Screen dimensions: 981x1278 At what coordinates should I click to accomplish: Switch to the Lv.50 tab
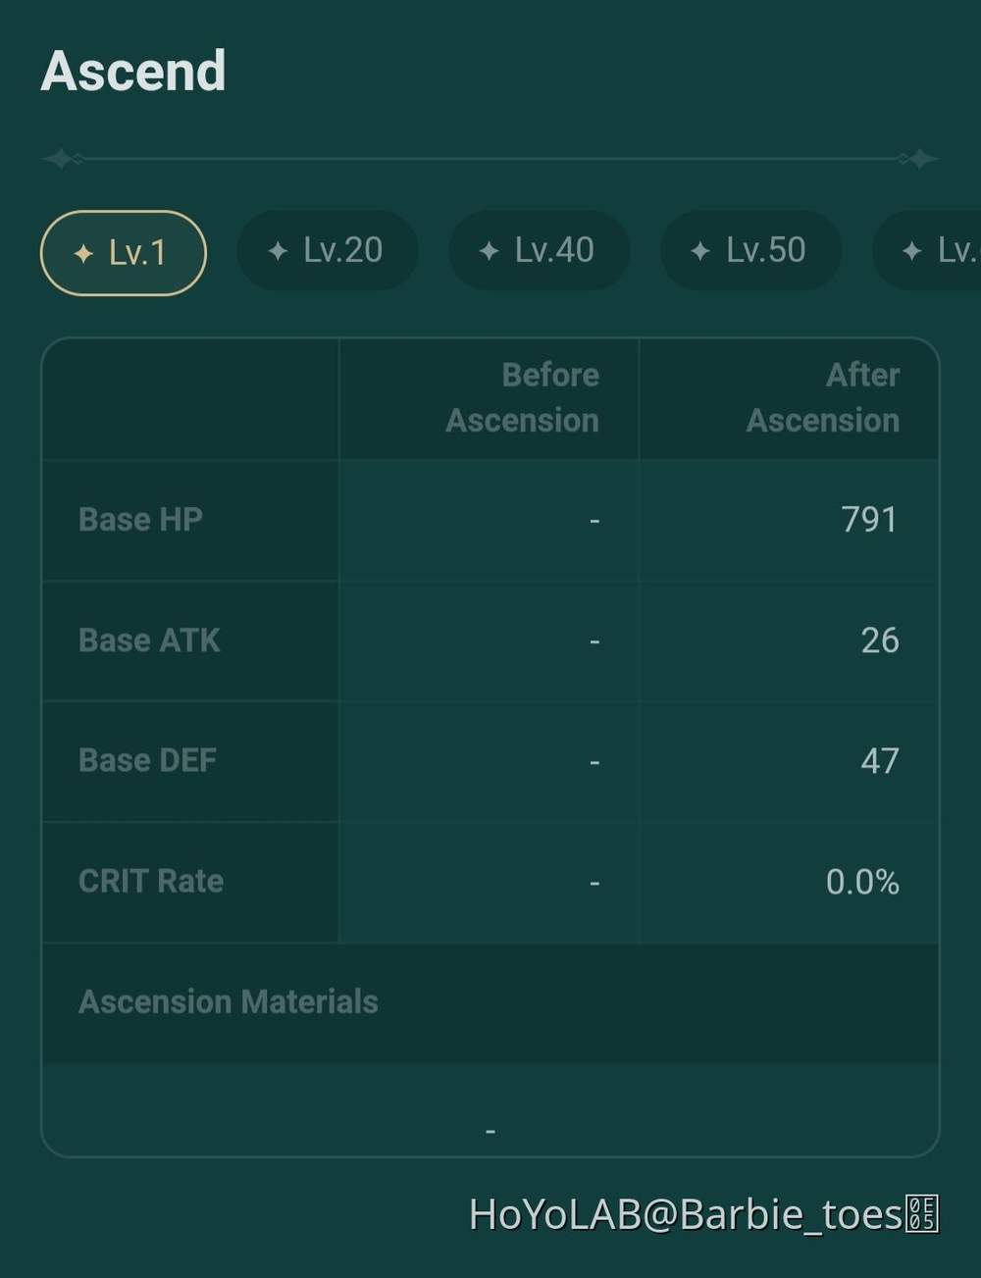(x=750, y=251)
